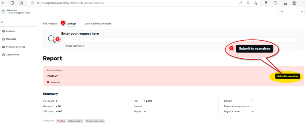The image size is (306, 128).
Task: Click the browser back arrow
Action: (x=3, y=3)
